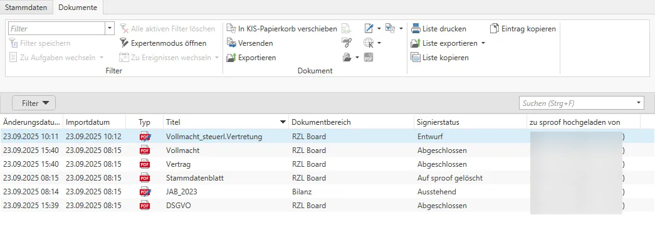The image size is (655, 242).
Task: Click Zu Aufgaben wechseln
Action: click(x=52, y=57)
